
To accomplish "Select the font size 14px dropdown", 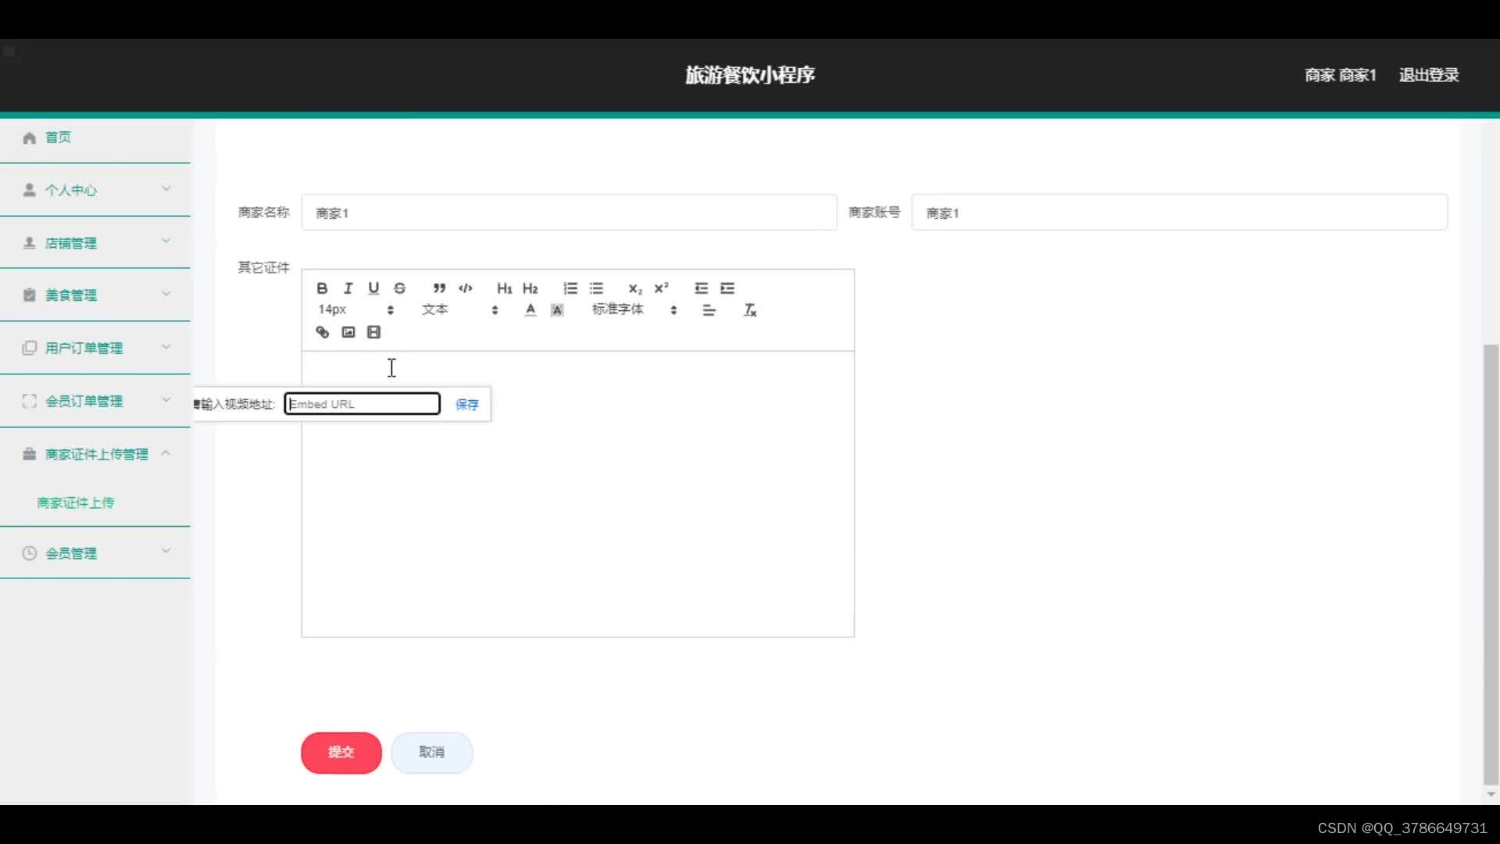I will point(353,309).
